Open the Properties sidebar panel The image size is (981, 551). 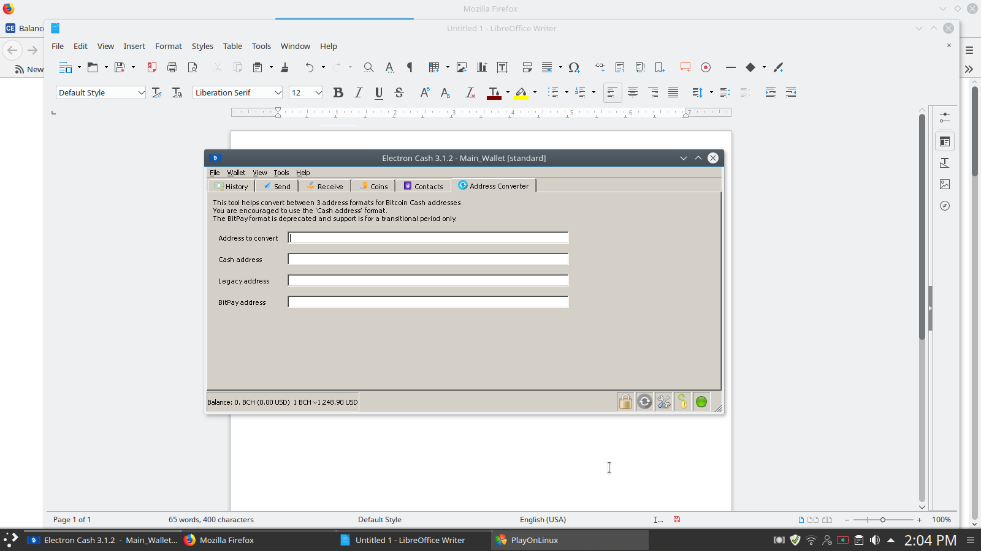coord(945,141)
